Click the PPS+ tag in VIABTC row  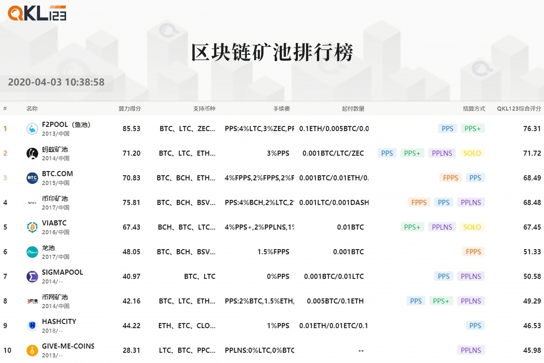pyautogui.click(x=412, y=227)
